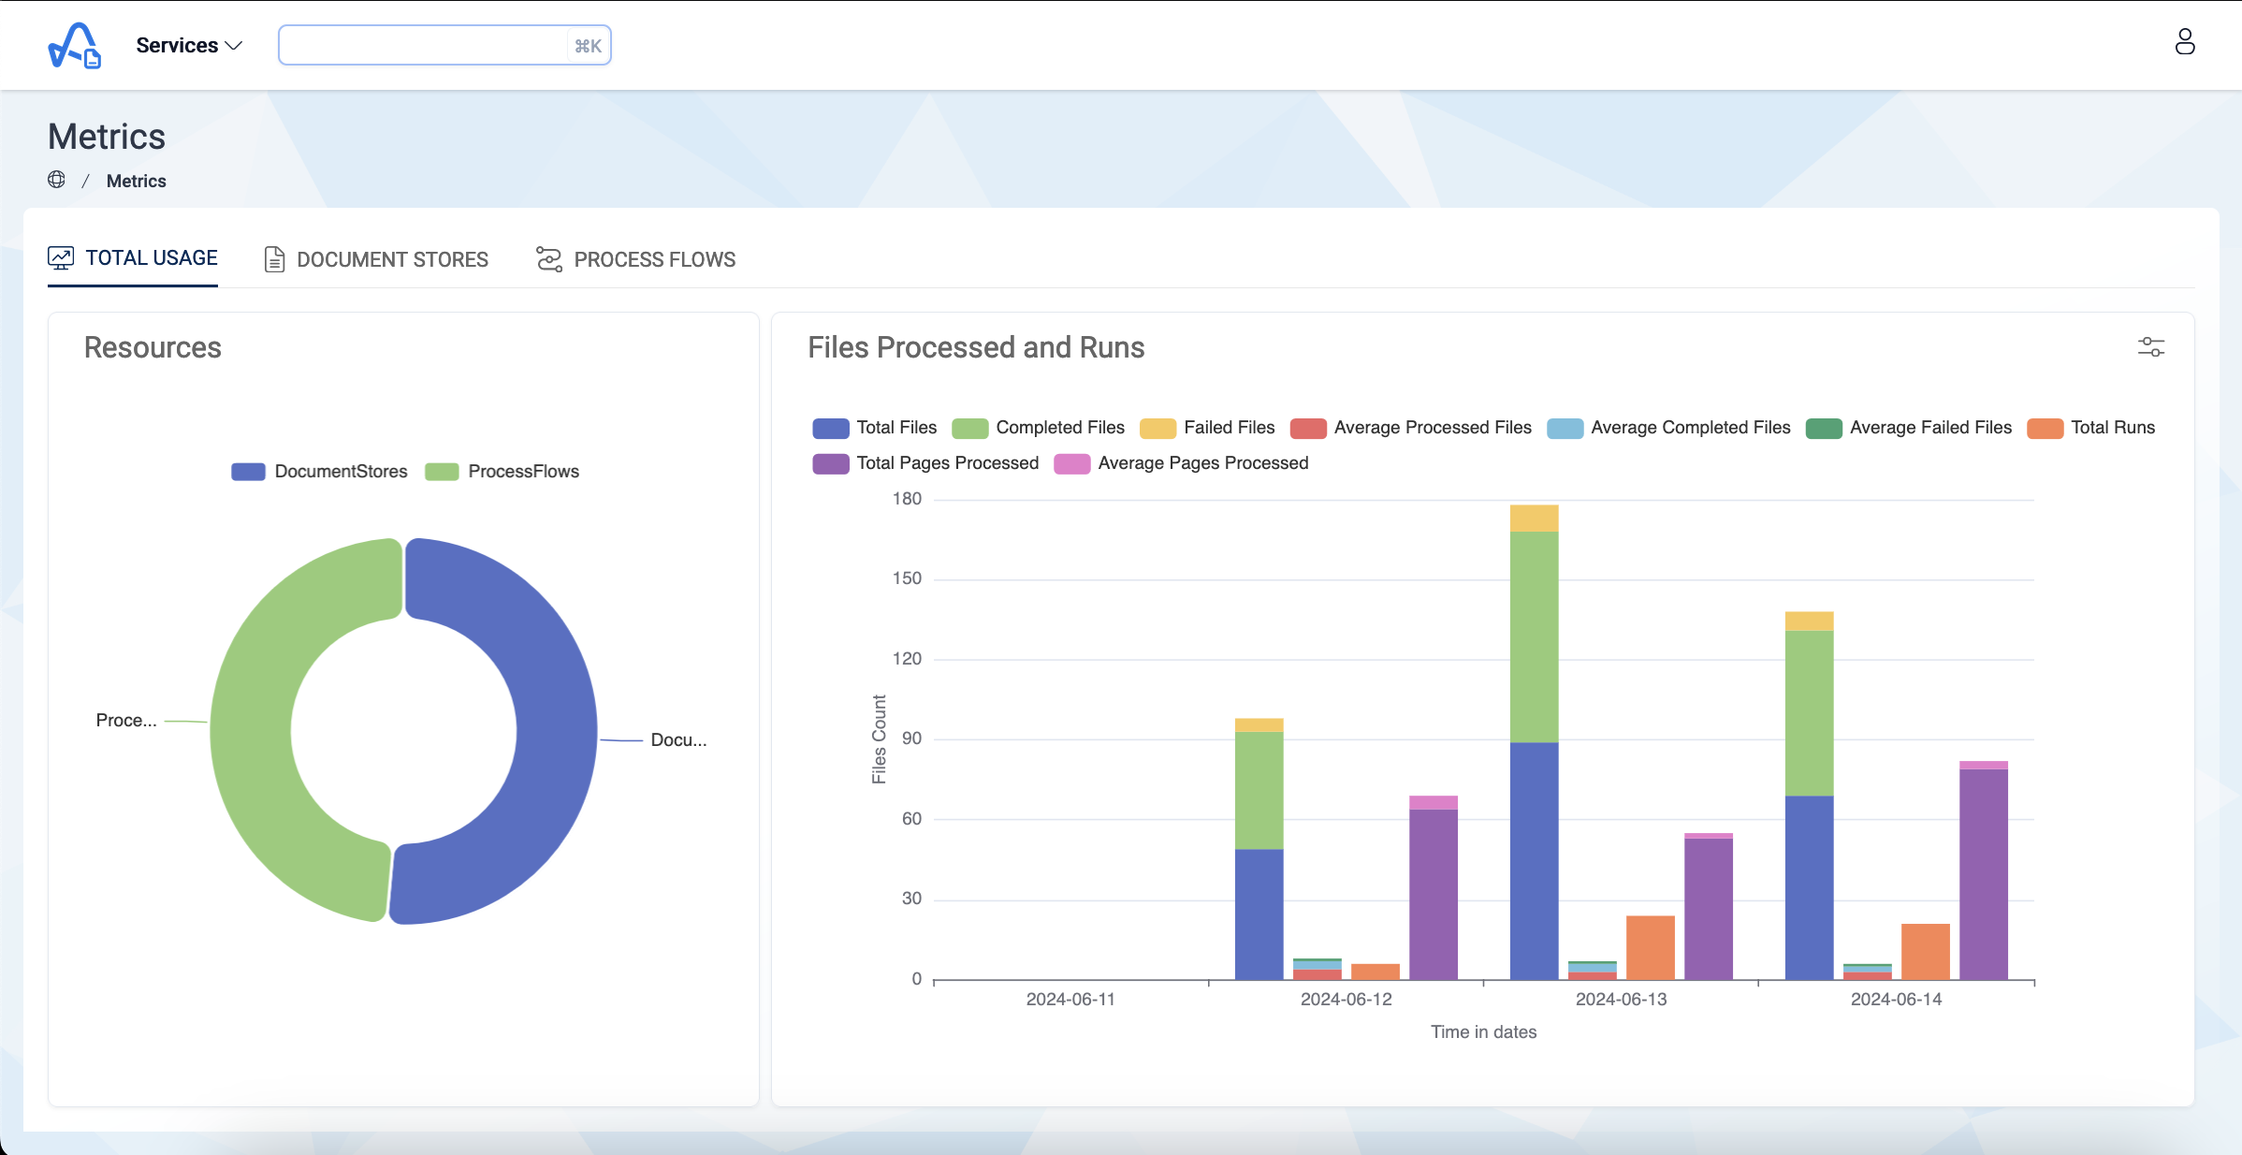Toggle the Failed Files legend series
The width and height of the screenshot is (2242, 1155).
1207,428
